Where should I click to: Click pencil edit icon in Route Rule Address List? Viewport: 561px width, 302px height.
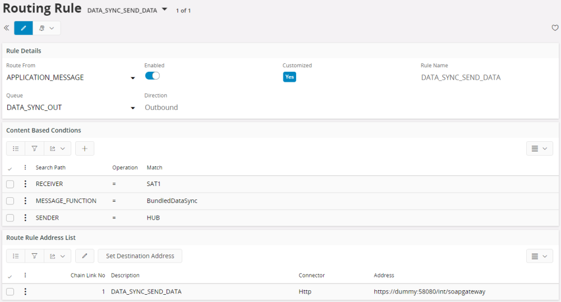point(85,256)
